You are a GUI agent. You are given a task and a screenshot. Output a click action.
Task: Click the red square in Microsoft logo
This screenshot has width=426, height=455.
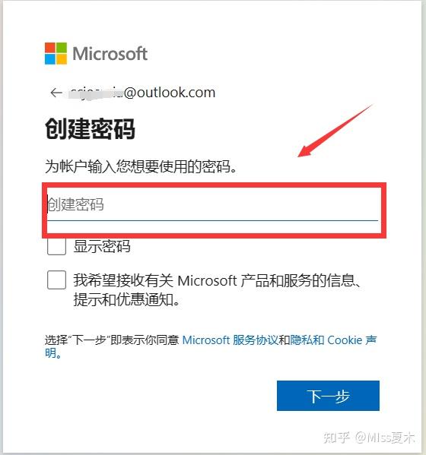50,48
